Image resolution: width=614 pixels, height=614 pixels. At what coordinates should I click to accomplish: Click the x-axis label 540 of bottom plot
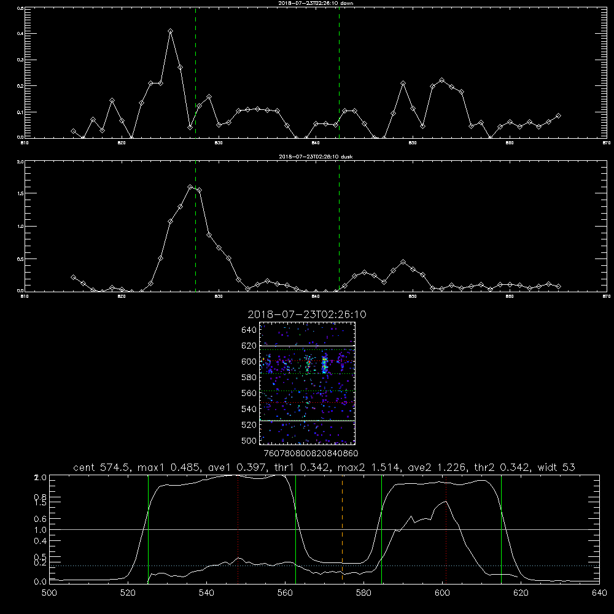(206, 593)
